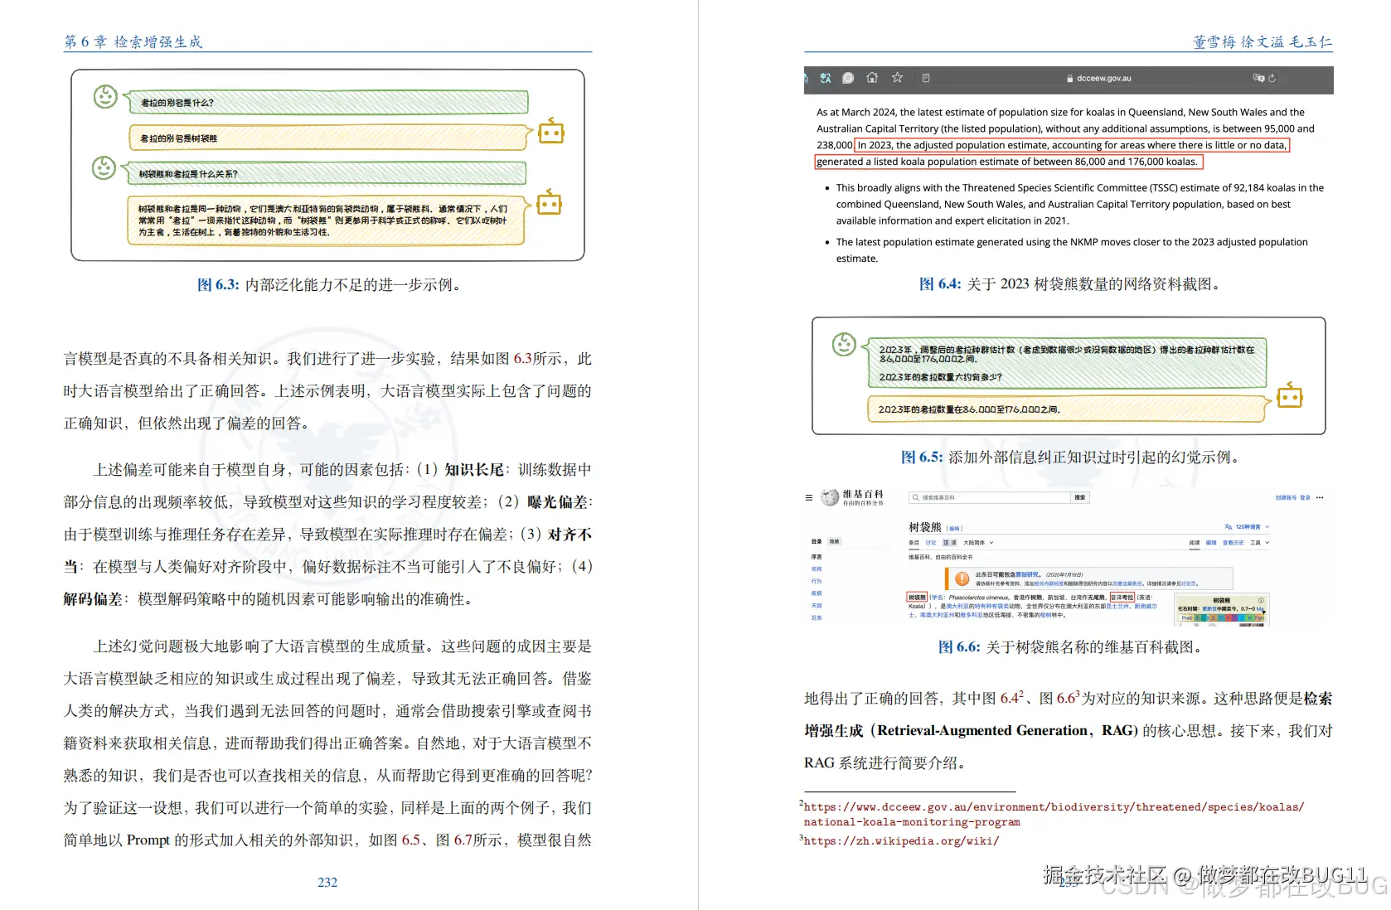The image size is (1391, 910).
Task: Select the 查看历史 view history tab
Action: coord(1233,543)
